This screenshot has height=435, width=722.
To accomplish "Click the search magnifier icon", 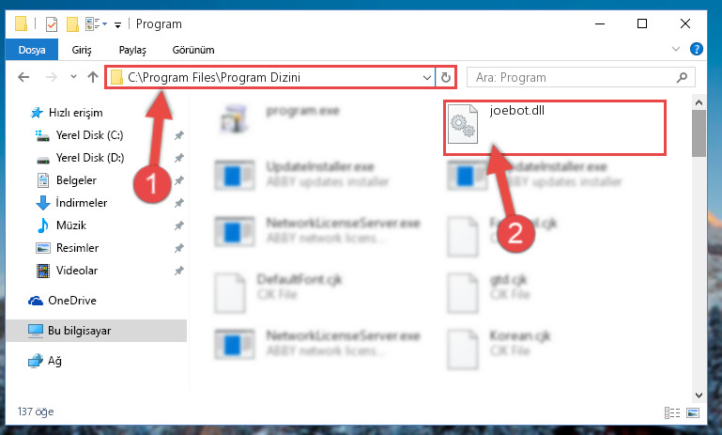I will 682,77.
